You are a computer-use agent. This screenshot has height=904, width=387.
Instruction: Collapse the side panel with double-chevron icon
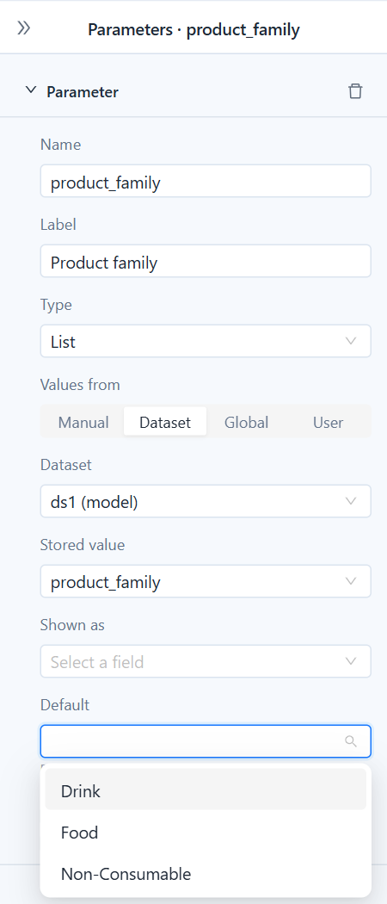tap(23, 28)
